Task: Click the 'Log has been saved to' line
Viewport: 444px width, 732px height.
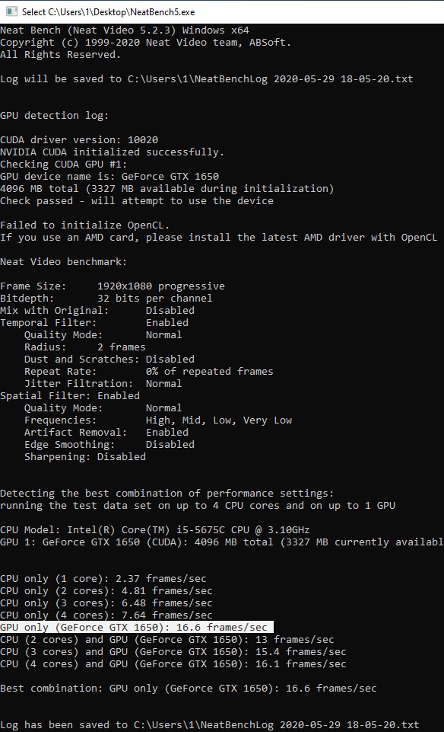Action: [x=210, y=724]
